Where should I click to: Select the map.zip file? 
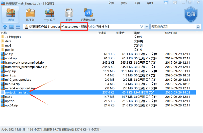point(11,71)
